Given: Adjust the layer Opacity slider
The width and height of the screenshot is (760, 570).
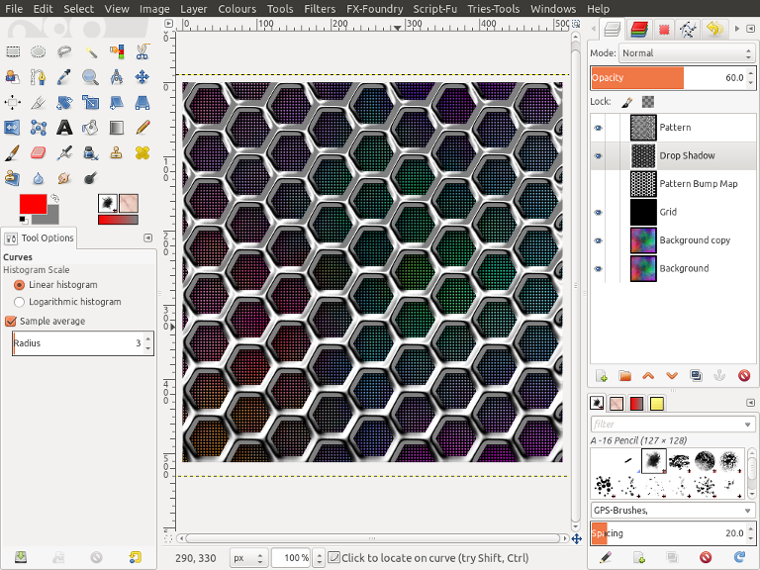Looking at the screenshot, I should (668, 78).
